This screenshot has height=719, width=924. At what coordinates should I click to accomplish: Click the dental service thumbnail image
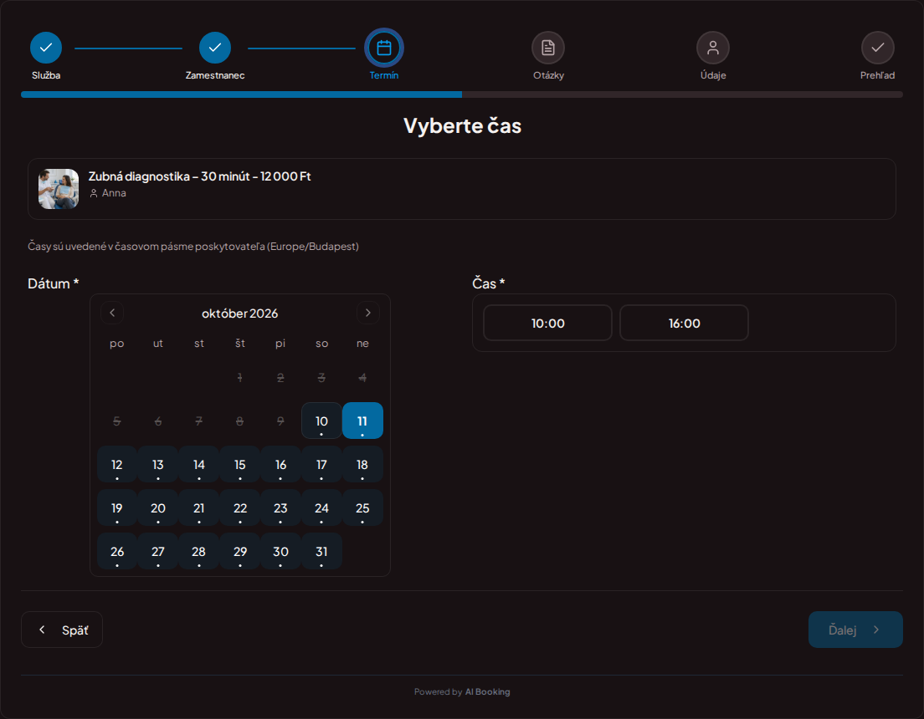point(59,189)
